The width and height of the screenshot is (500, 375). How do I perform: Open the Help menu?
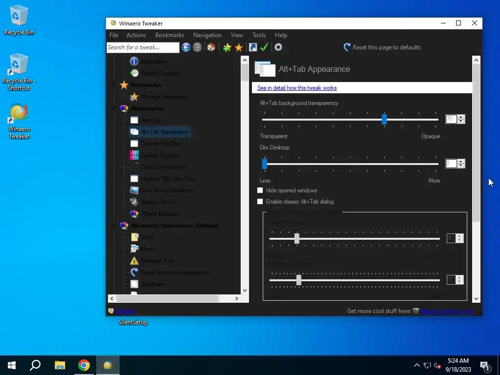[281, 35]
